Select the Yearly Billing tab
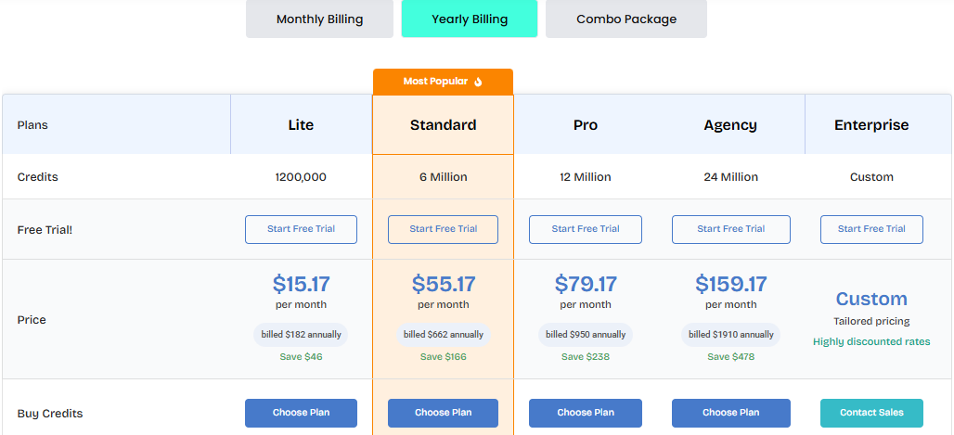This screenshot has width=954, height=435. coord(469,19)
